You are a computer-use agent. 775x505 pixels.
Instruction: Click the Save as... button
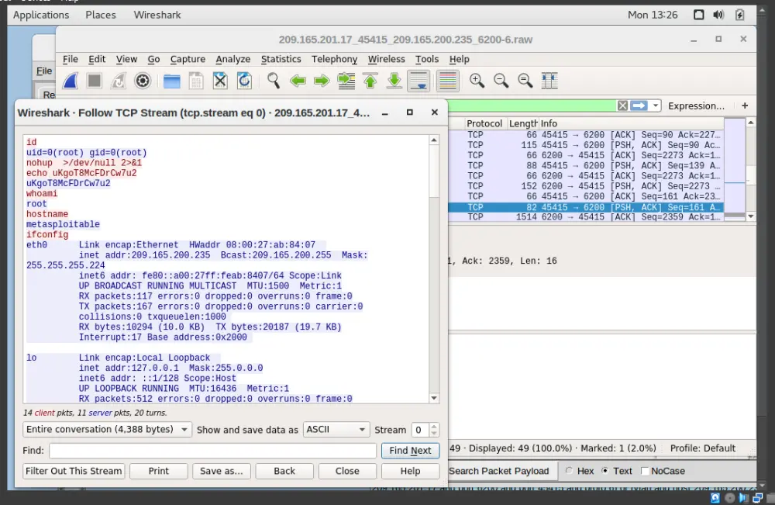click(222, 471)
